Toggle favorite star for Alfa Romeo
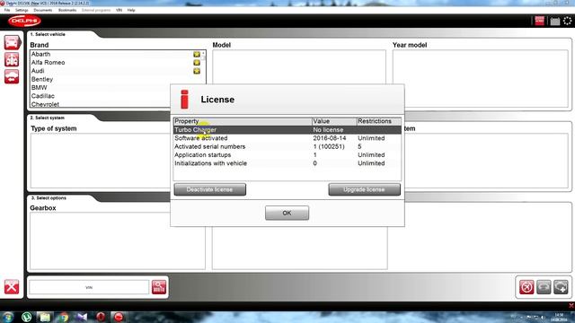 (x=197, y=63)
